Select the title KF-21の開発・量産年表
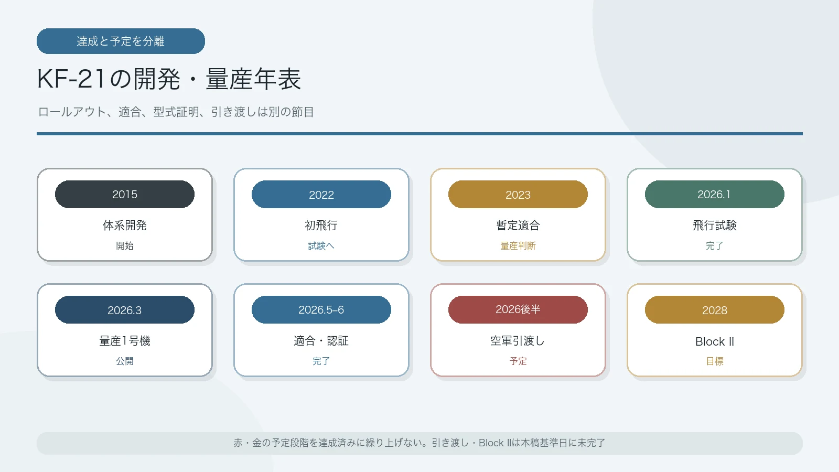The image size is (839, 472). point(169,79)
